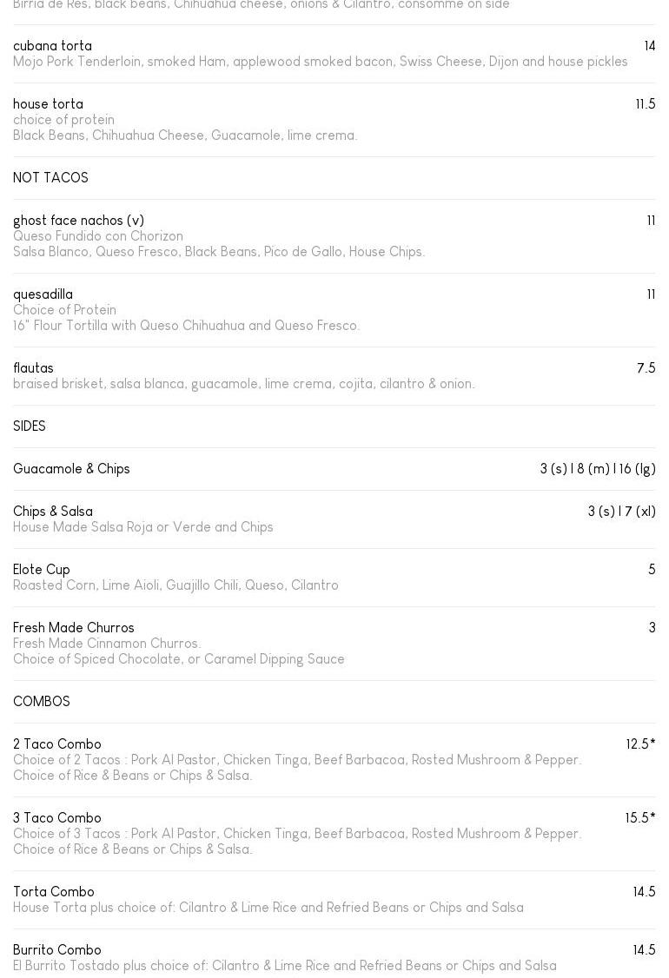
Task: Click the 15.5* price for 3 Taco Combo
Action: pos(639,818)
